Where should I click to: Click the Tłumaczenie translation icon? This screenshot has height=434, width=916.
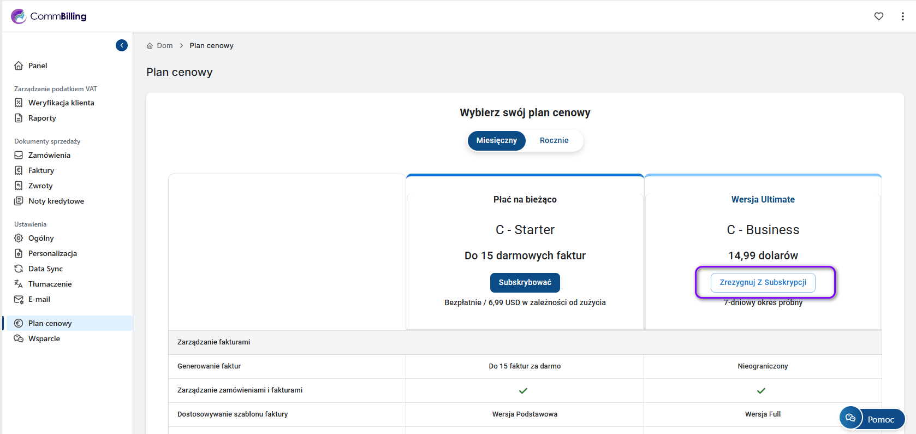pos(19,284)
